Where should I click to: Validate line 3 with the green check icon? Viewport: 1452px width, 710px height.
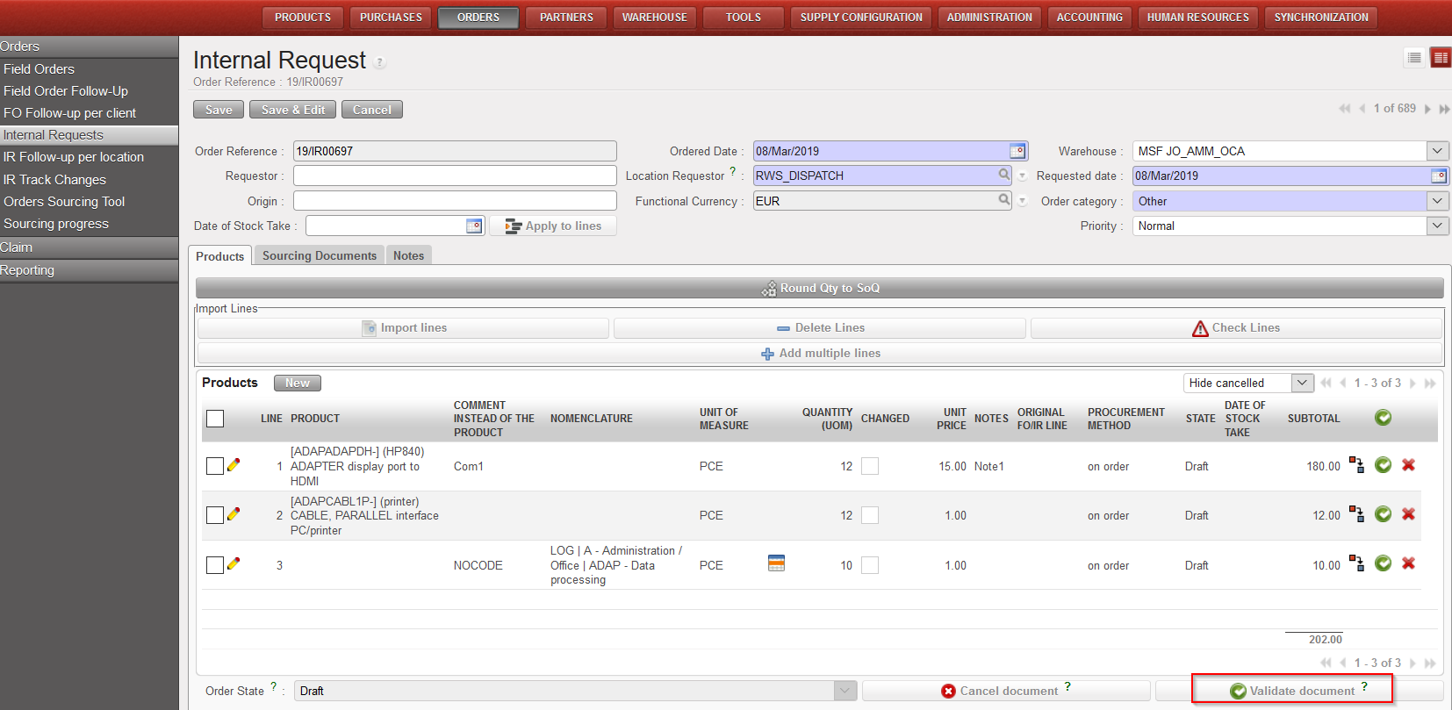1383,563
